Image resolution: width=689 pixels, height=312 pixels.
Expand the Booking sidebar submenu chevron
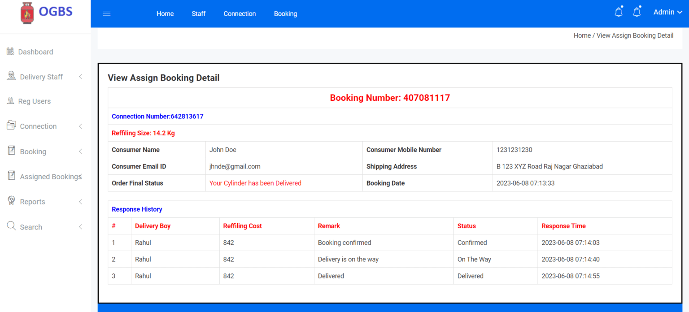point(81,152)
